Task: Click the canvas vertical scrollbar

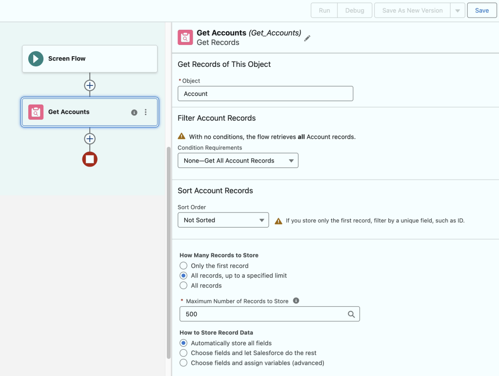Action: (x=169, y=252)
